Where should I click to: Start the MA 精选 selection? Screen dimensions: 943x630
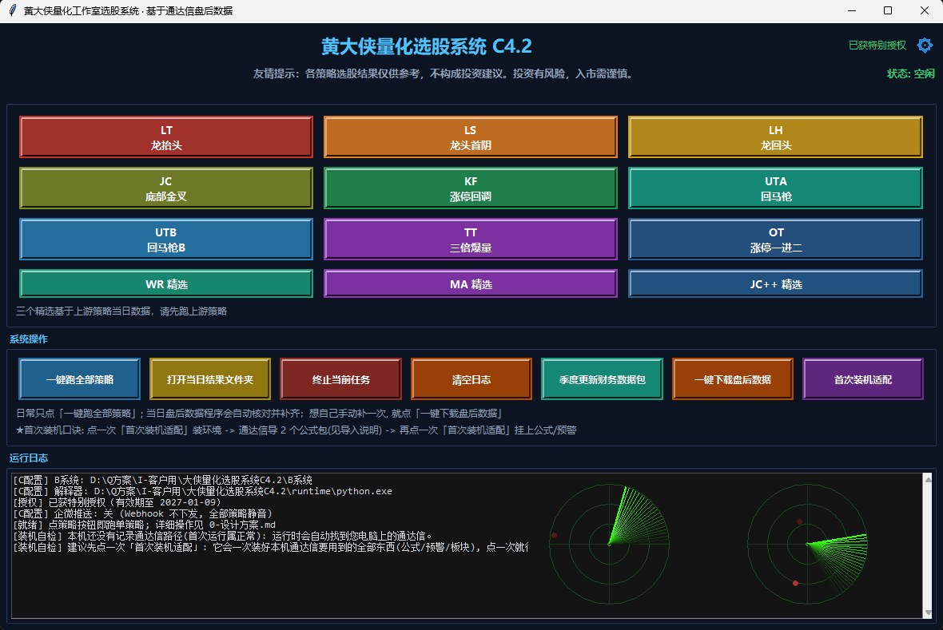470,283
